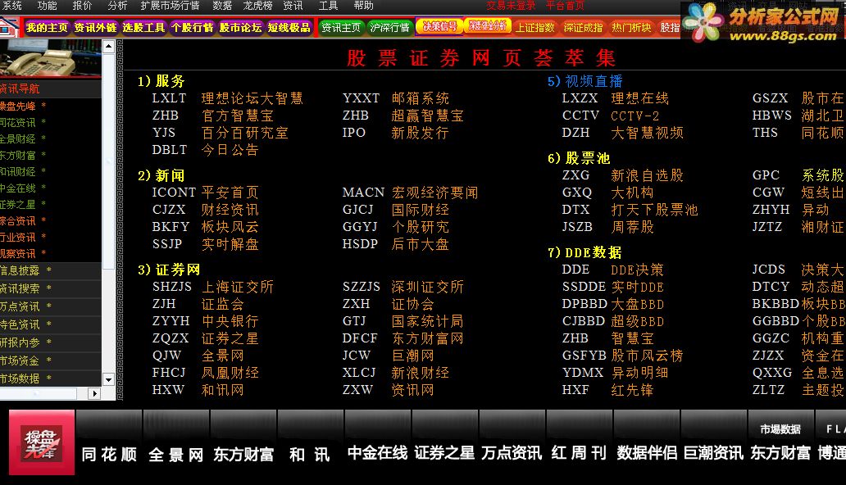Viewport: 846px width, 485px height.
Task: Open IPO 新股发行 link
Action: 395,133
